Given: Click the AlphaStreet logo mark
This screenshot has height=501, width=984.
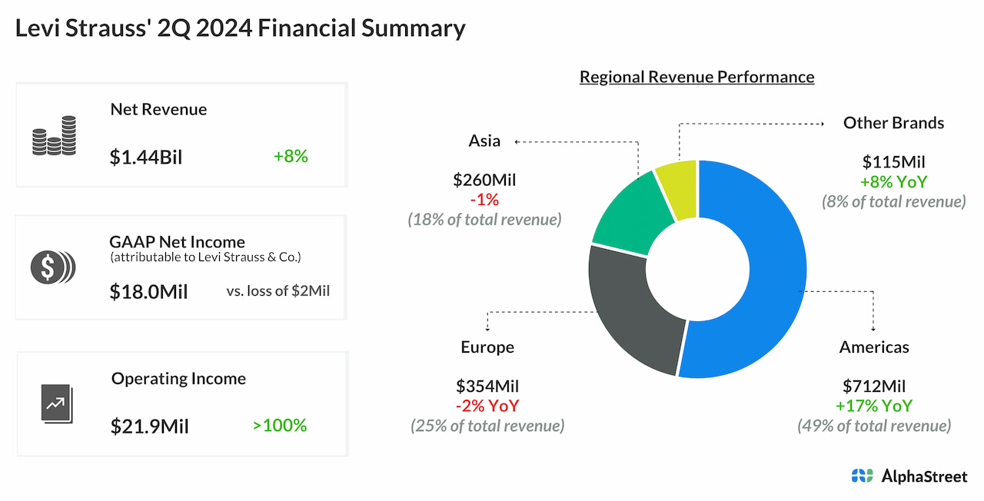Looking at the screenshot, I should 861,476.
